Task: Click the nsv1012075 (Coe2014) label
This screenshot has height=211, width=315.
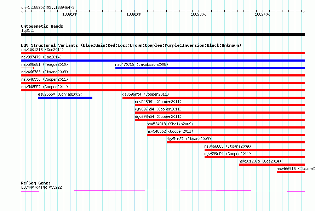Action: coord(260,161)
